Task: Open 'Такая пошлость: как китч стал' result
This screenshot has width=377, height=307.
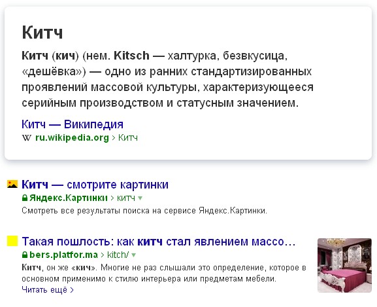Action: pyautogui.click(x=159, y=242)
